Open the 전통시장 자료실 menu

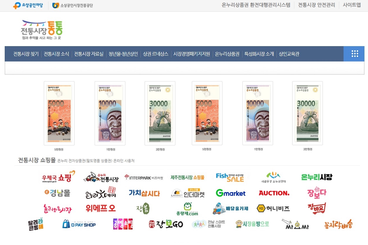[x=89, y=54]
